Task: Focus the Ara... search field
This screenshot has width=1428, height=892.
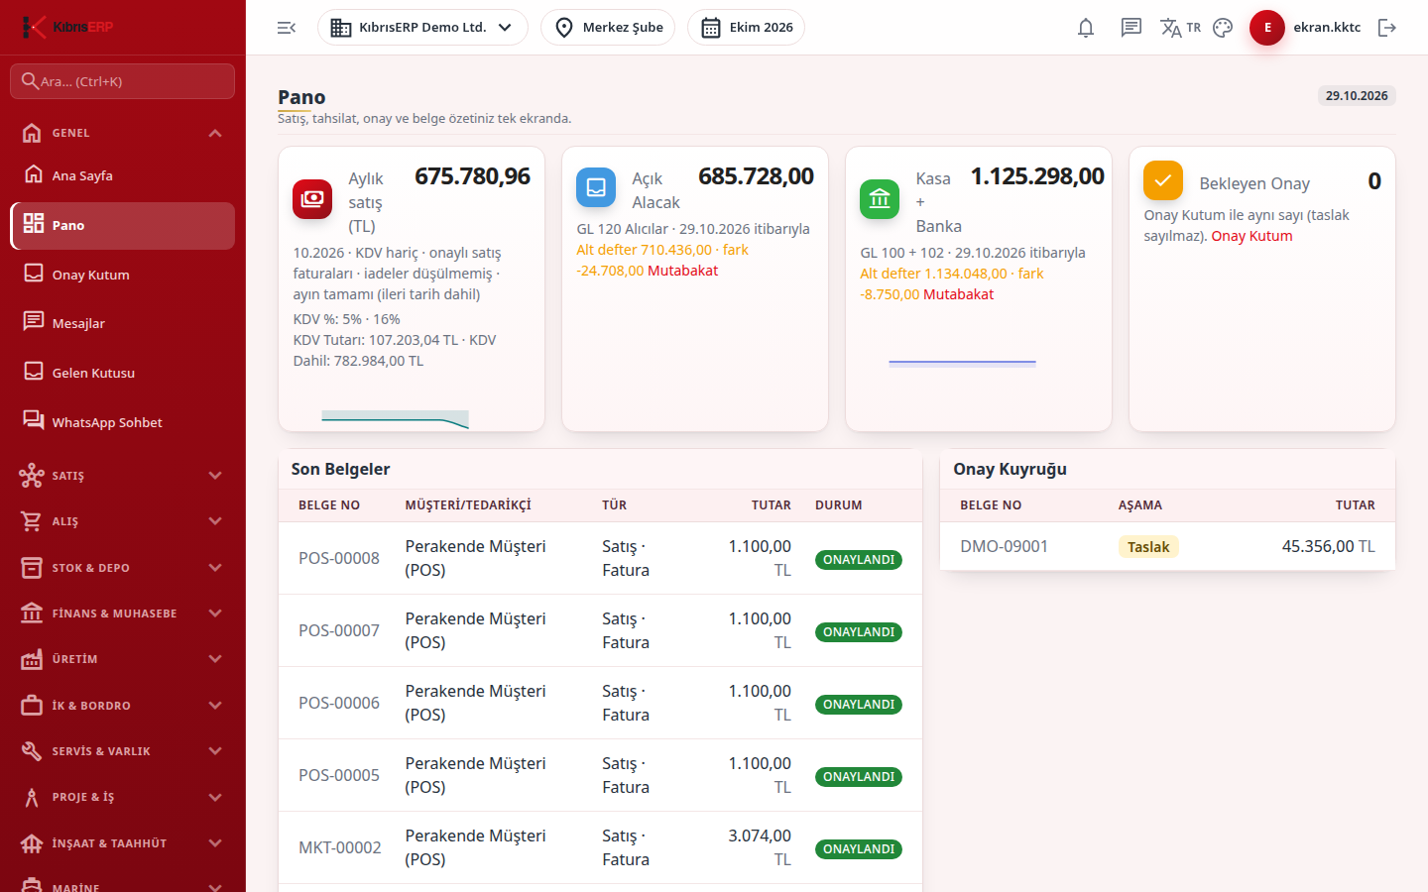Action: 123,81
